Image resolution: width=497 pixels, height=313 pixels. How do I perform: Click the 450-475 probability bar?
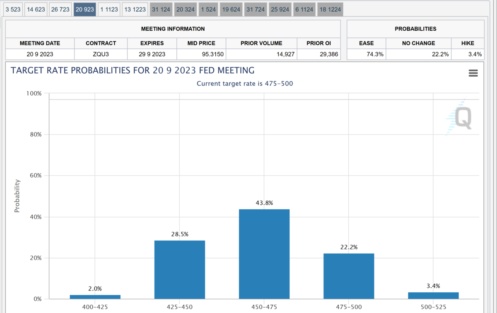tap(264, 254)
